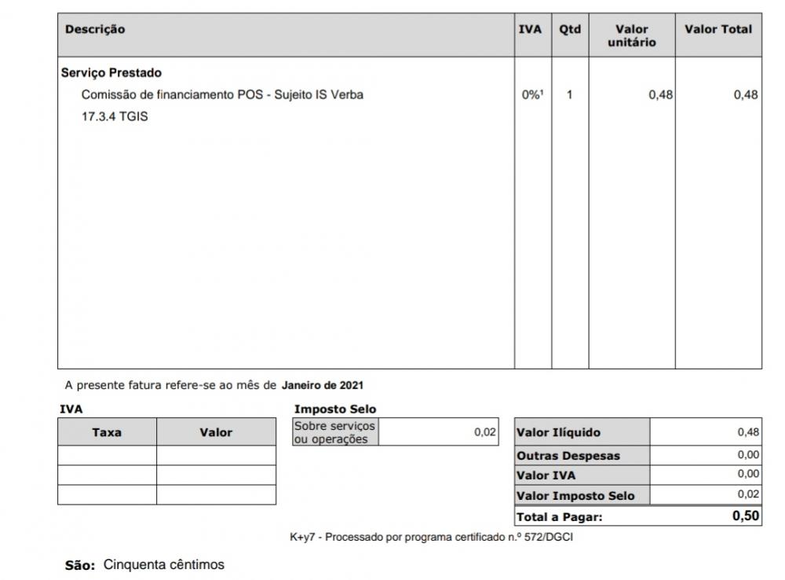Image resolution: width=785 pixels, height=580 pixels.
Task: Select the Comissão de financiamento POS line
Action: (222, 95)
